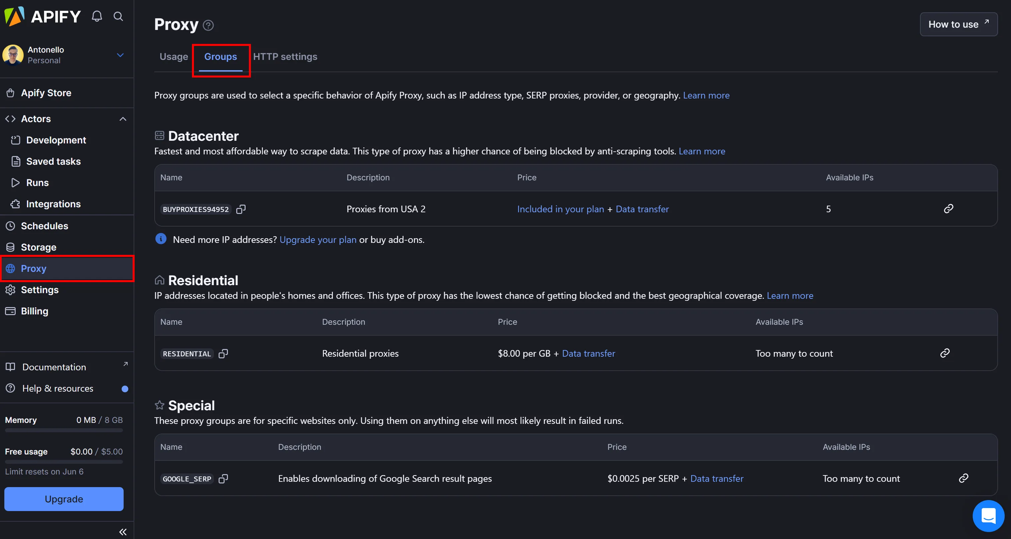This screenshot has width=1011, height=539.
Task: Open Settings in sidebar
Action: [x=67, y=290]
